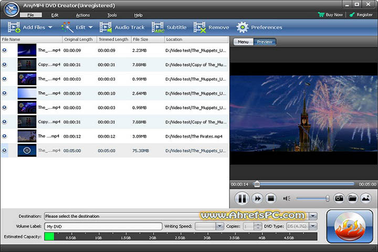
Task: Expand the Edit toolbar dropdown arrow
Action: [x=90, y=27]
